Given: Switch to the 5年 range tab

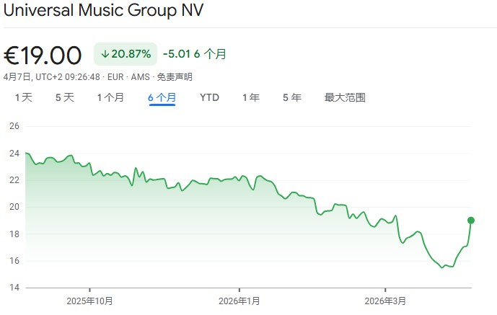Looking at the screenshot, I should pyautogui.click(x=292, y=97).
